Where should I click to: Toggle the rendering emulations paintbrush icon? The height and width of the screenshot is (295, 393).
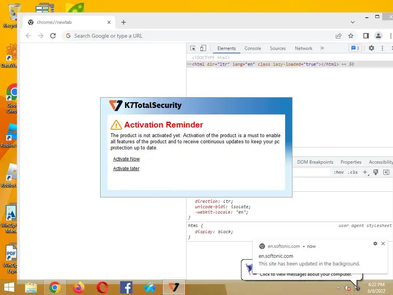coord(376,172)
